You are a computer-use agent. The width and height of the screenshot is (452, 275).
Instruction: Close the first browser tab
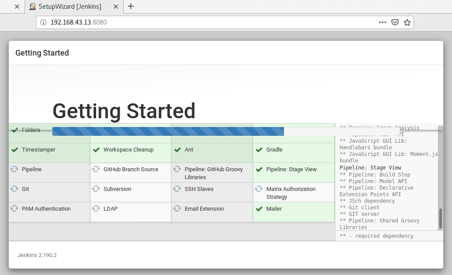point(17,7)
